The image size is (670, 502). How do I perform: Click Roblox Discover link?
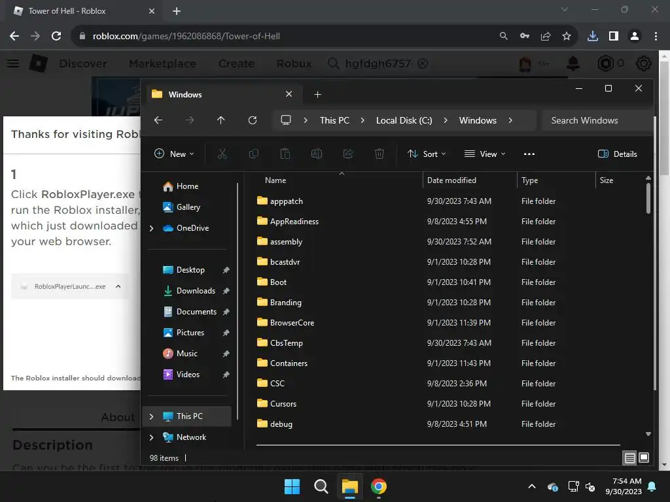tap(83, 63)
